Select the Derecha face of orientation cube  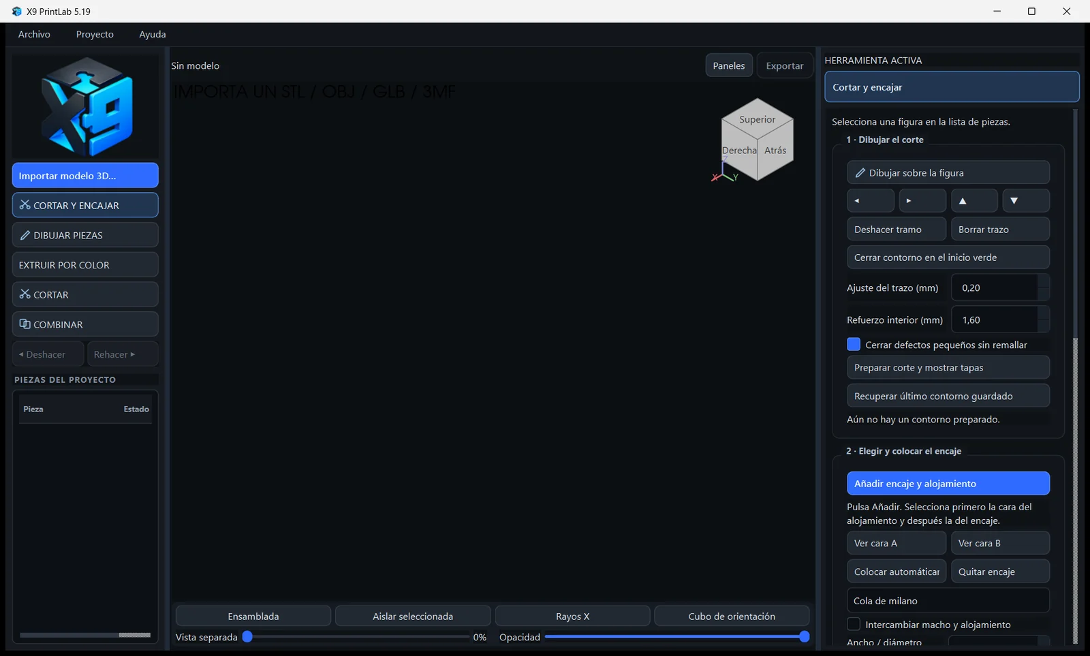(x=740, y=151)
